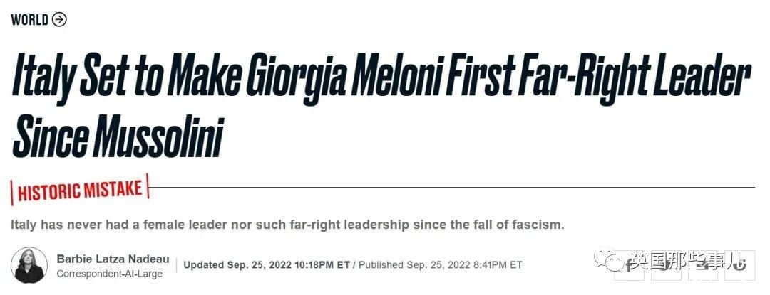Click the divider line beside HISTORIC MISTAKE
This screenshot has height=295, width=770.
pos(452,187)
